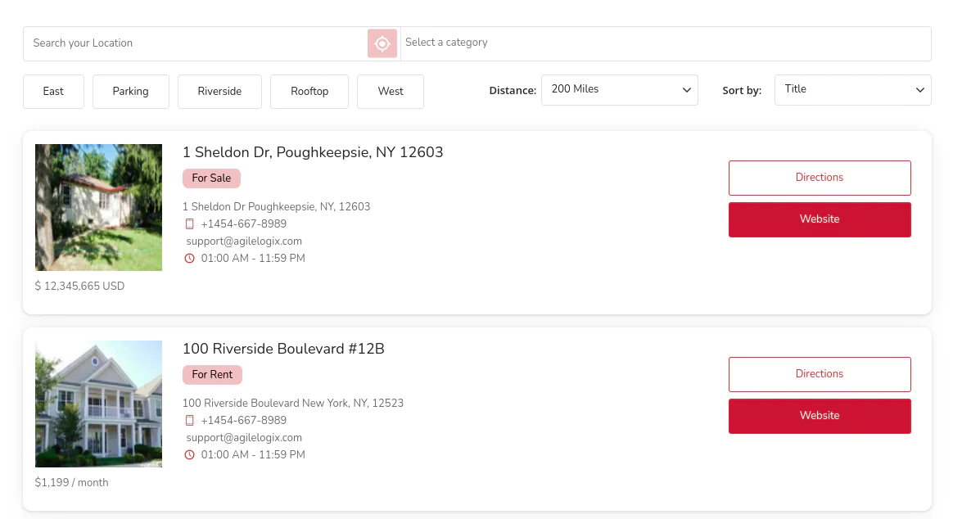Click phone icon in Sheldon Dr listing
The height and width of the screenshot is (519, 953).
tap(190, 224)
